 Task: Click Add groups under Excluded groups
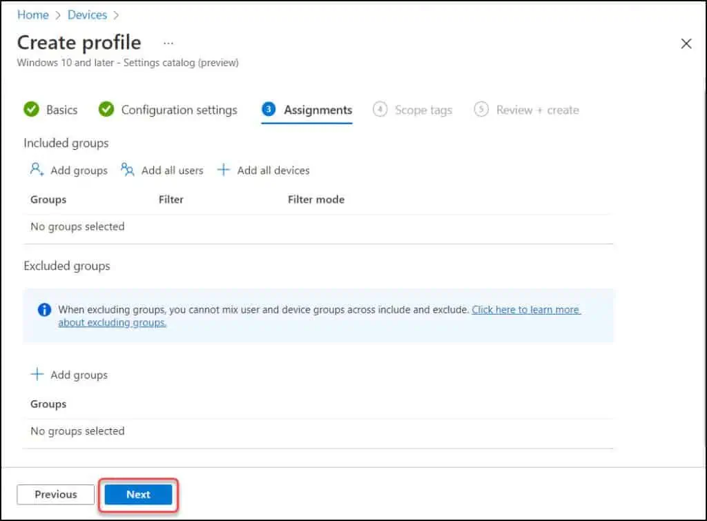click(69, 375)
